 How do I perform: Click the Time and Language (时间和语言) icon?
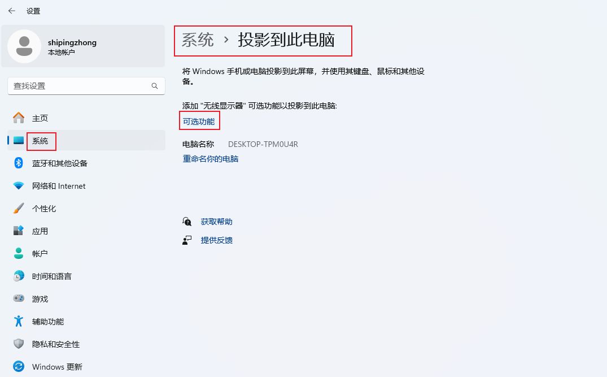[19, 276]
